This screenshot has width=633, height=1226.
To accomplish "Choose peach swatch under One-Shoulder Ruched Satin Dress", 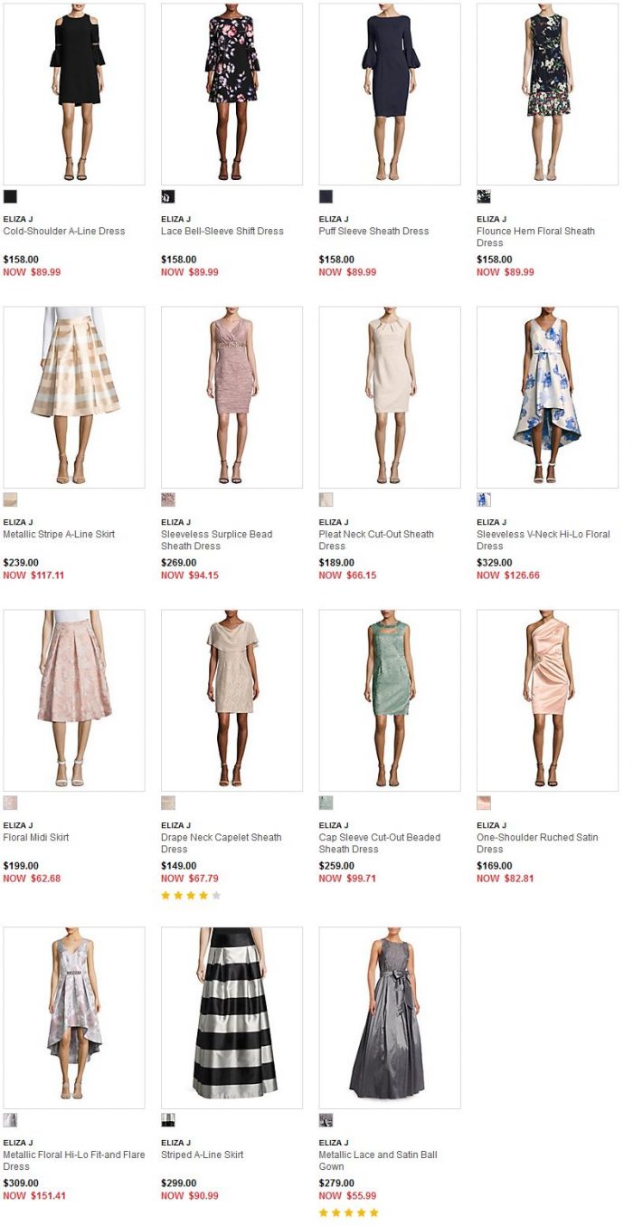I will coord(484,803).
